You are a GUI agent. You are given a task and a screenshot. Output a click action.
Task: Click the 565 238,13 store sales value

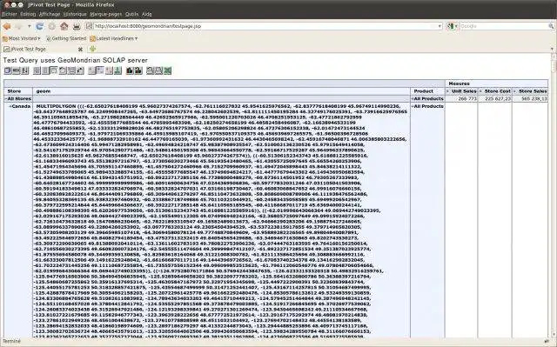pyautogui.click(x=534, y=98)
